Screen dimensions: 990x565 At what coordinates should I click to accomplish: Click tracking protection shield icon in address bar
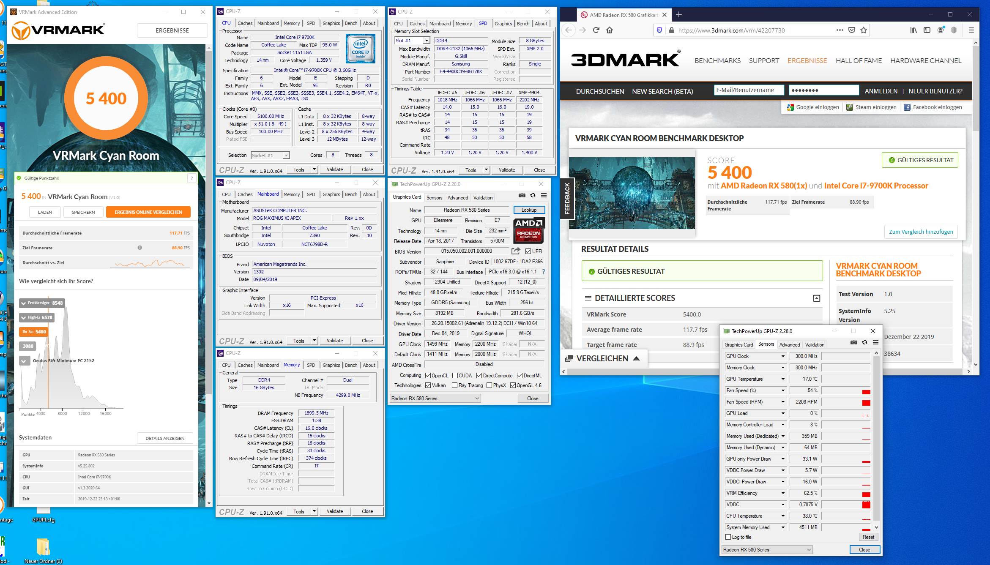tap(659, 30)
